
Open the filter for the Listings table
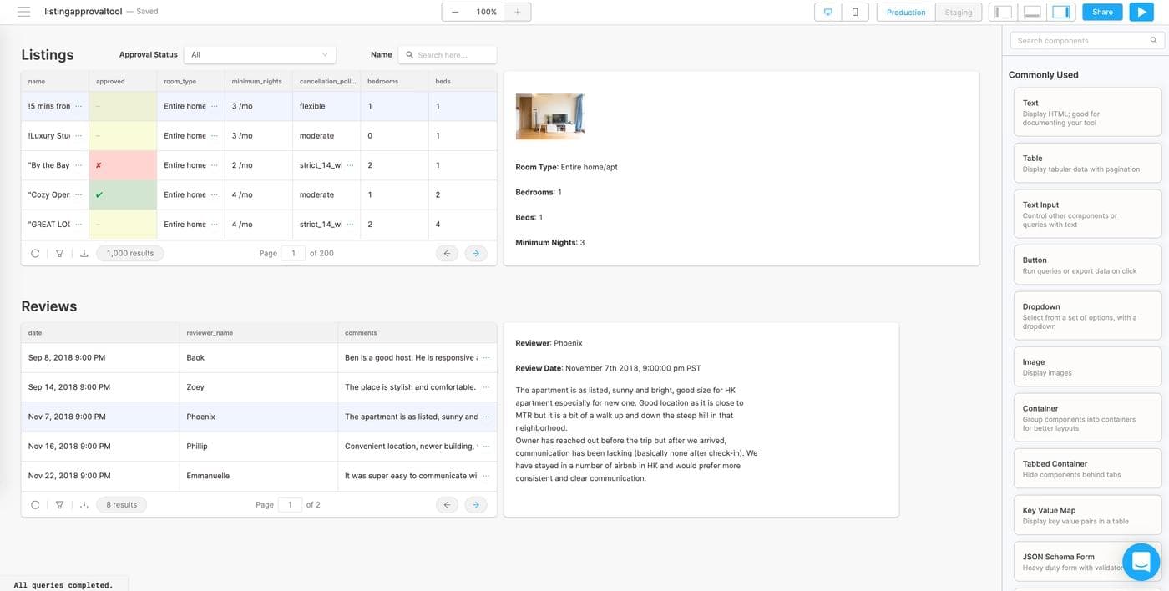59,253
